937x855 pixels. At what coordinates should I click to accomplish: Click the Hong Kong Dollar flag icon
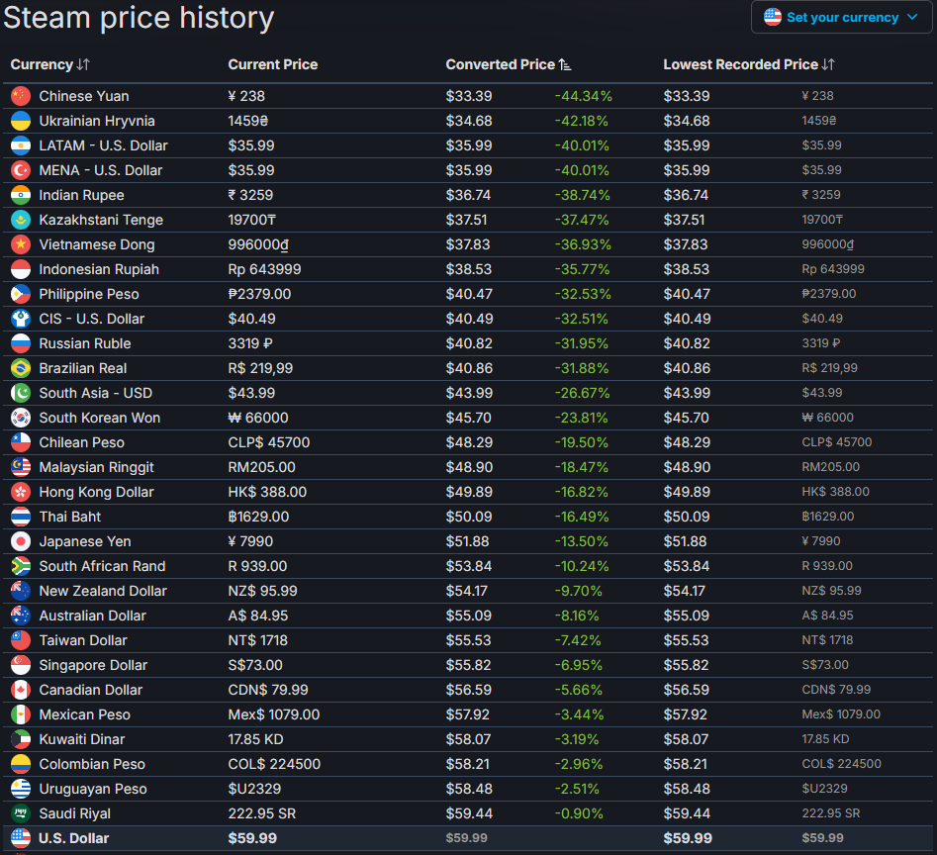tap(21, 492)
